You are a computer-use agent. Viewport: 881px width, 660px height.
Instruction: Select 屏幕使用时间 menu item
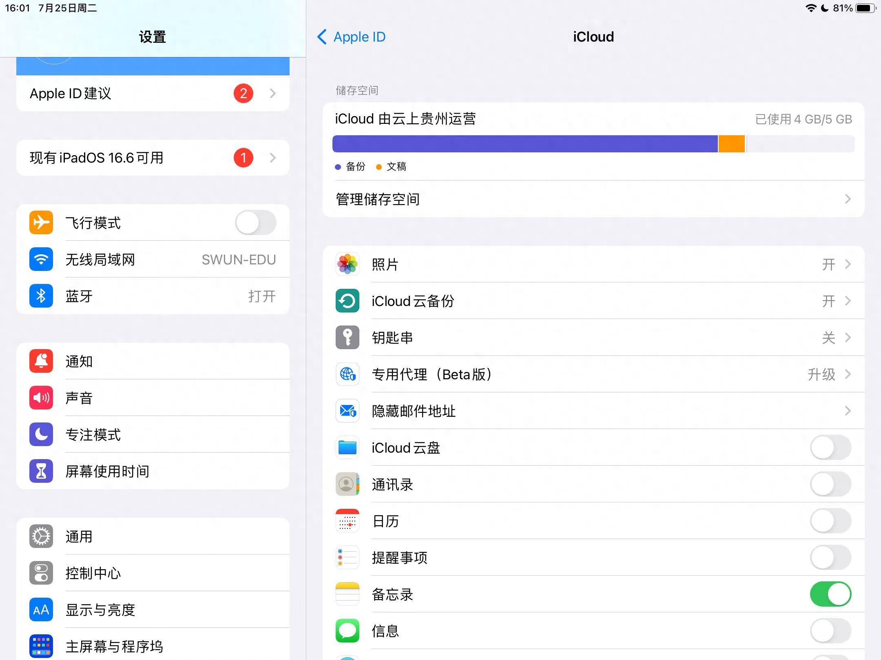pyautogui.click(x=152, y=471)
